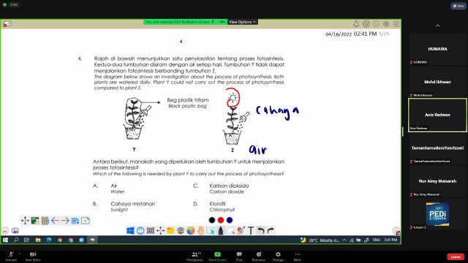Click the redo arrow in whiteboard toolbar
This screenshot has height=263, width=468.
(271, 231)
